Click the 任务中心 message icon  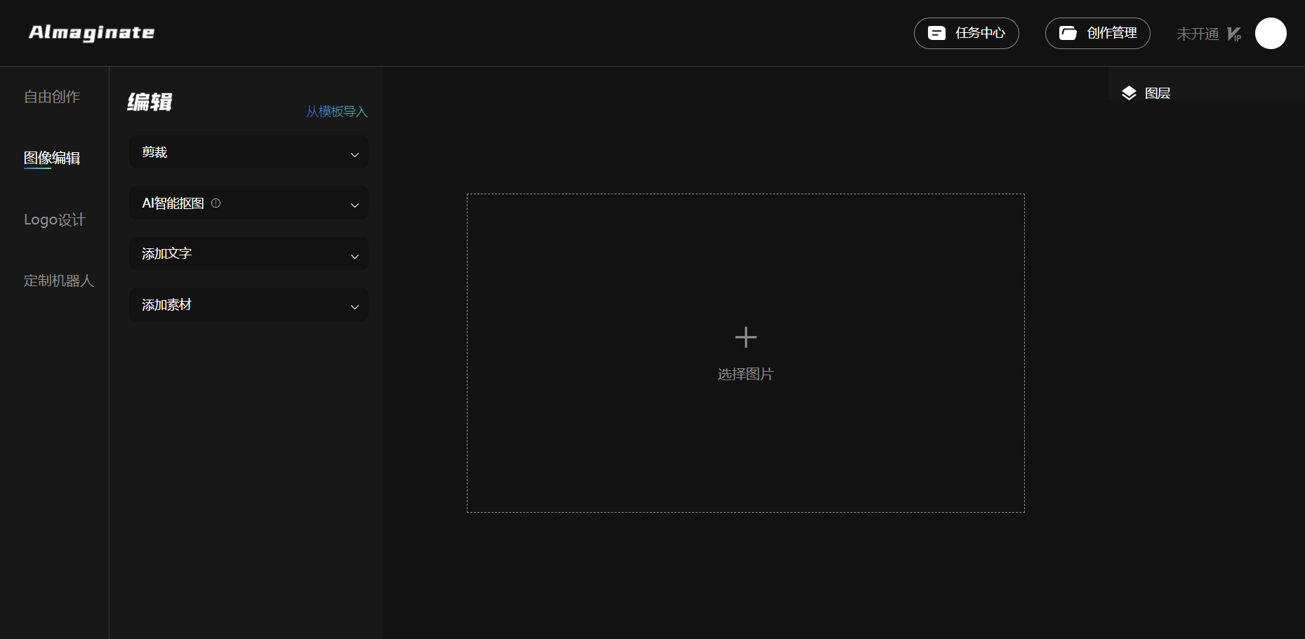[936, 33]
